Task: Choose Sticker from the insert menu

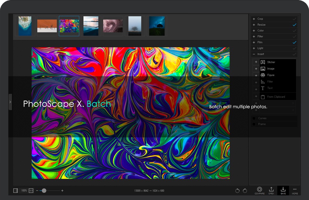Action: tap(271, 62)
